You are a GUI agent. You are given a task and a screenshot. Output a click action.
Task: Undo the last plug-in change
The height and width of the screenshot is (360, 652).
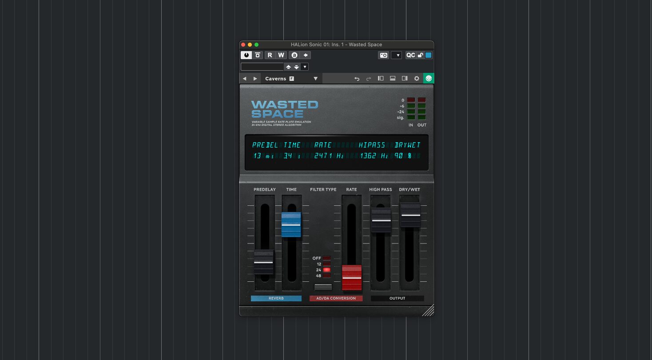tap(357, 79)
